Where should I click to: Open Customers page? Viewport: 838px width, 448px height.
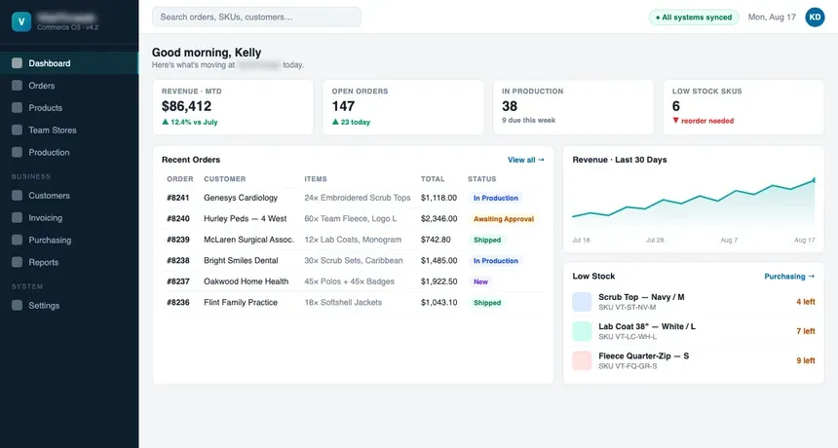tap(69, 196)
